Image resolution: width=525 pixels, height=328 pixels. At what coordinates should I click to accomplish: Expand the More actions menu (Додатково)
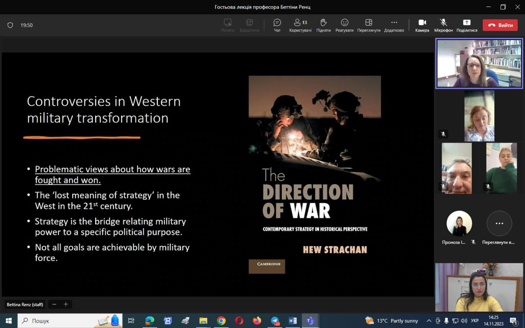[x=394, y=25]
